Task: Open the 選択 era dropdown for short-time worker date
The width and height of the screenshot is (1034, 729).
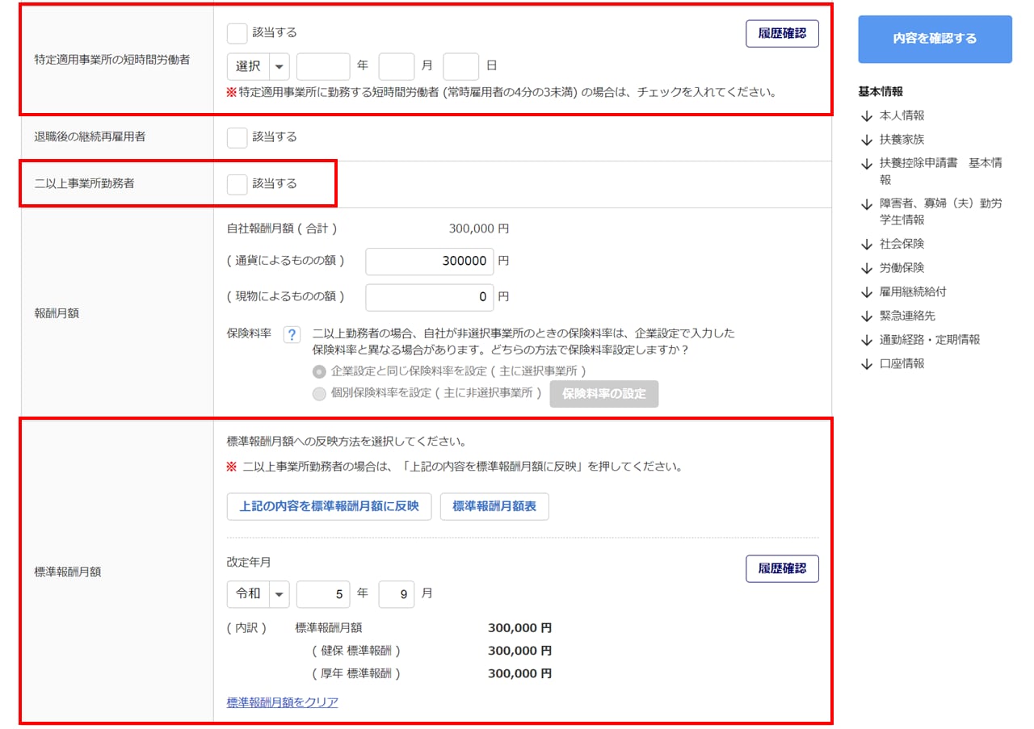Action: (258, 67)
